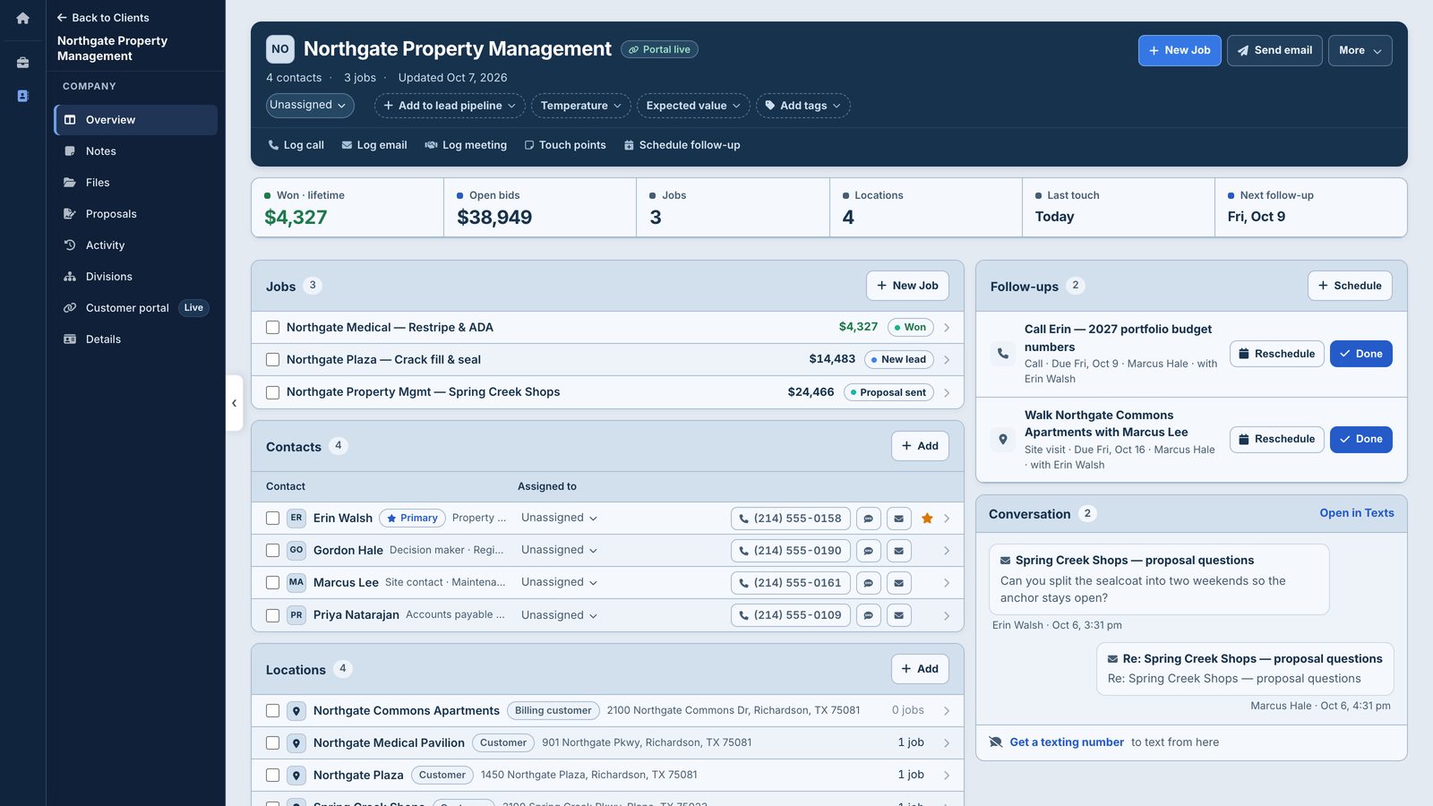
Task: Expand the More menu button
Action: (1360, 51)
